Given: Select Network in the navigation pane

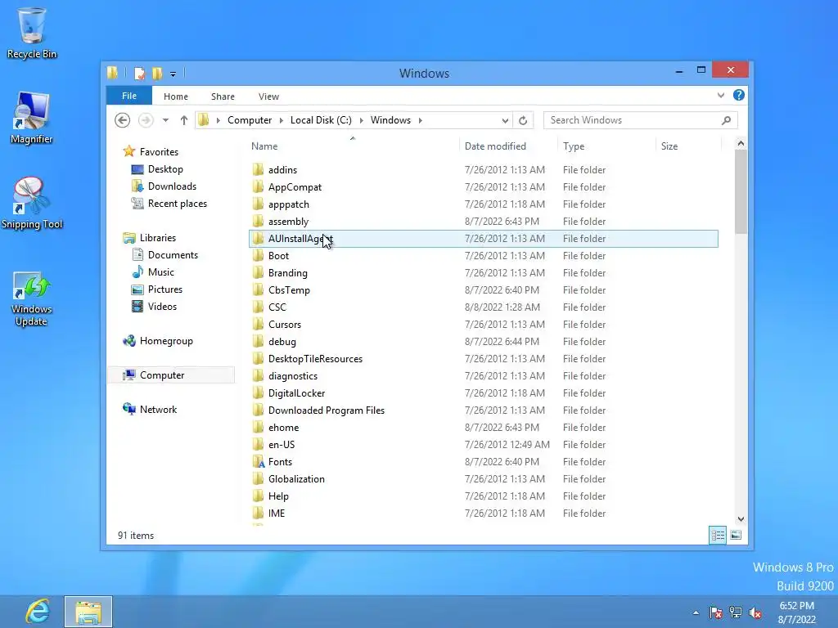Looking at the screenshot, I should point(158,410).
